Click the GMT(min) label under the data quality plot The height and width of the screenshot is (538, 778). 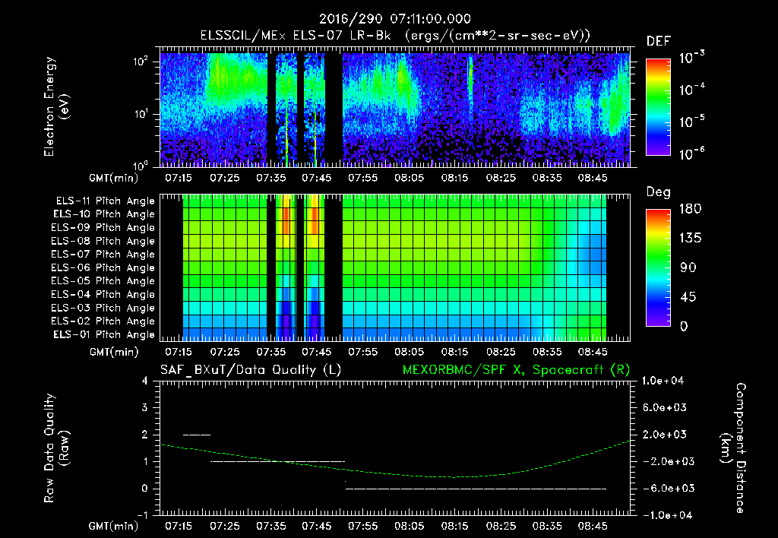point(114,527)
